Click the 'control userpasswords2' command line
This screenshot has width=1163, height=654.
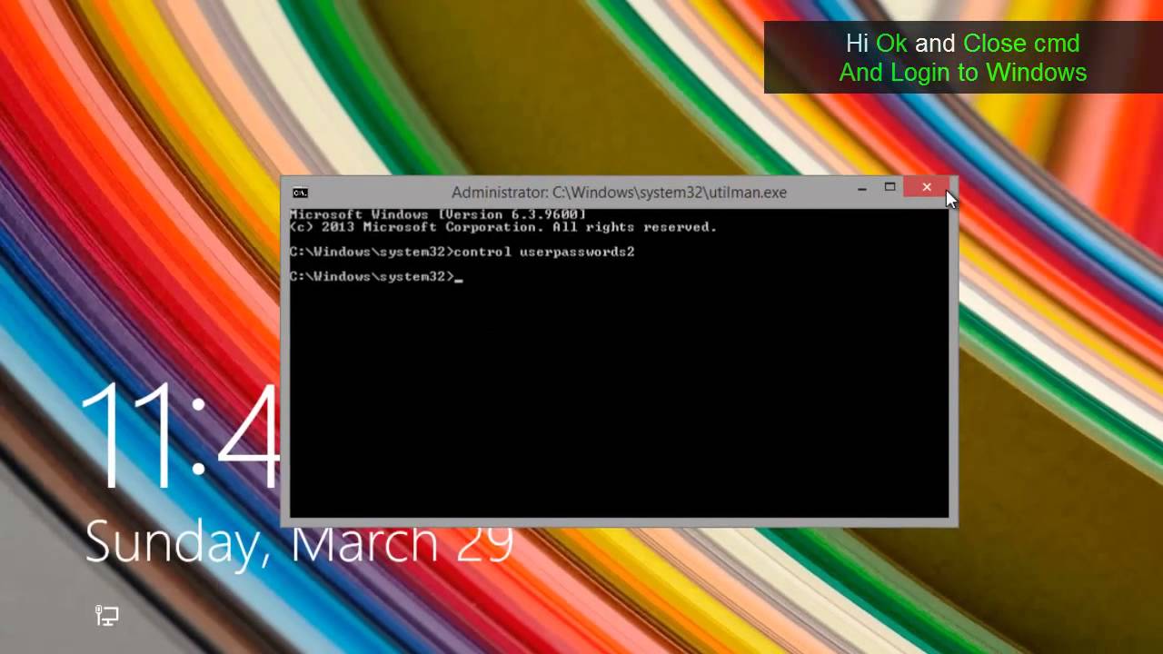462,252
